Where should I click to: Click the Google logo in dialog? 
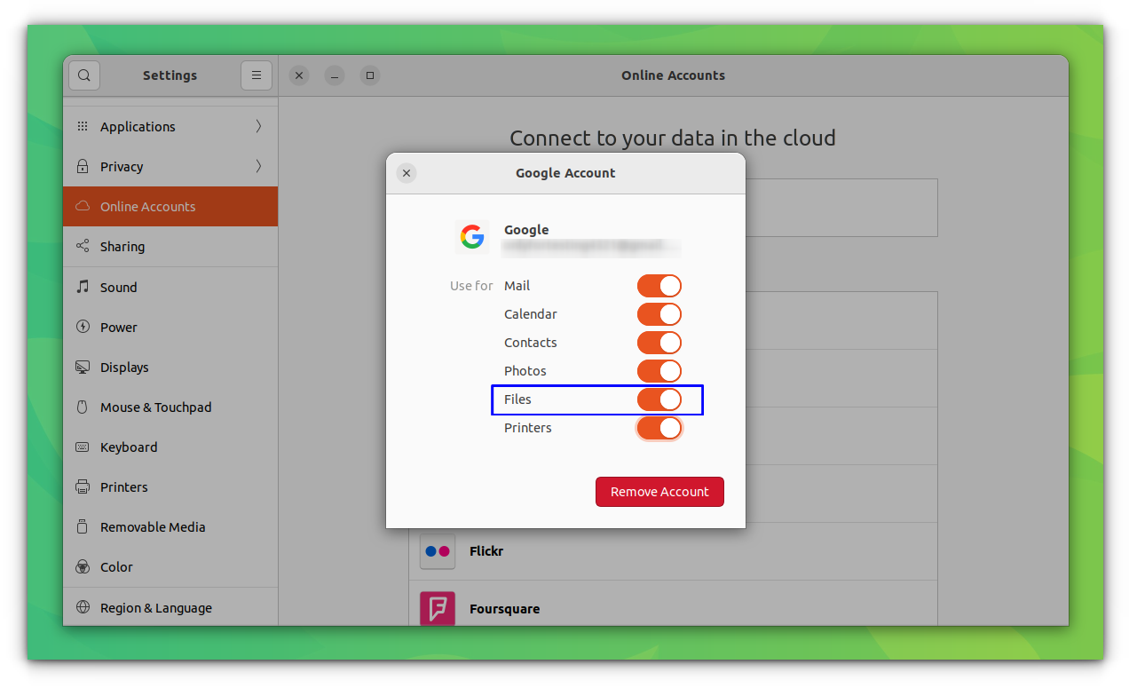pos(472,237)
